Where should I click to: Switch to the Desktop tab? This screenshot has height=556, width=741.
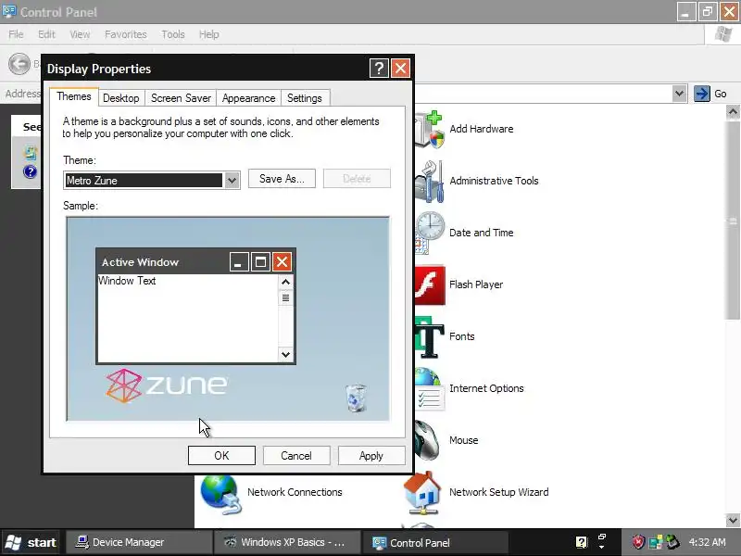point(121,98)
